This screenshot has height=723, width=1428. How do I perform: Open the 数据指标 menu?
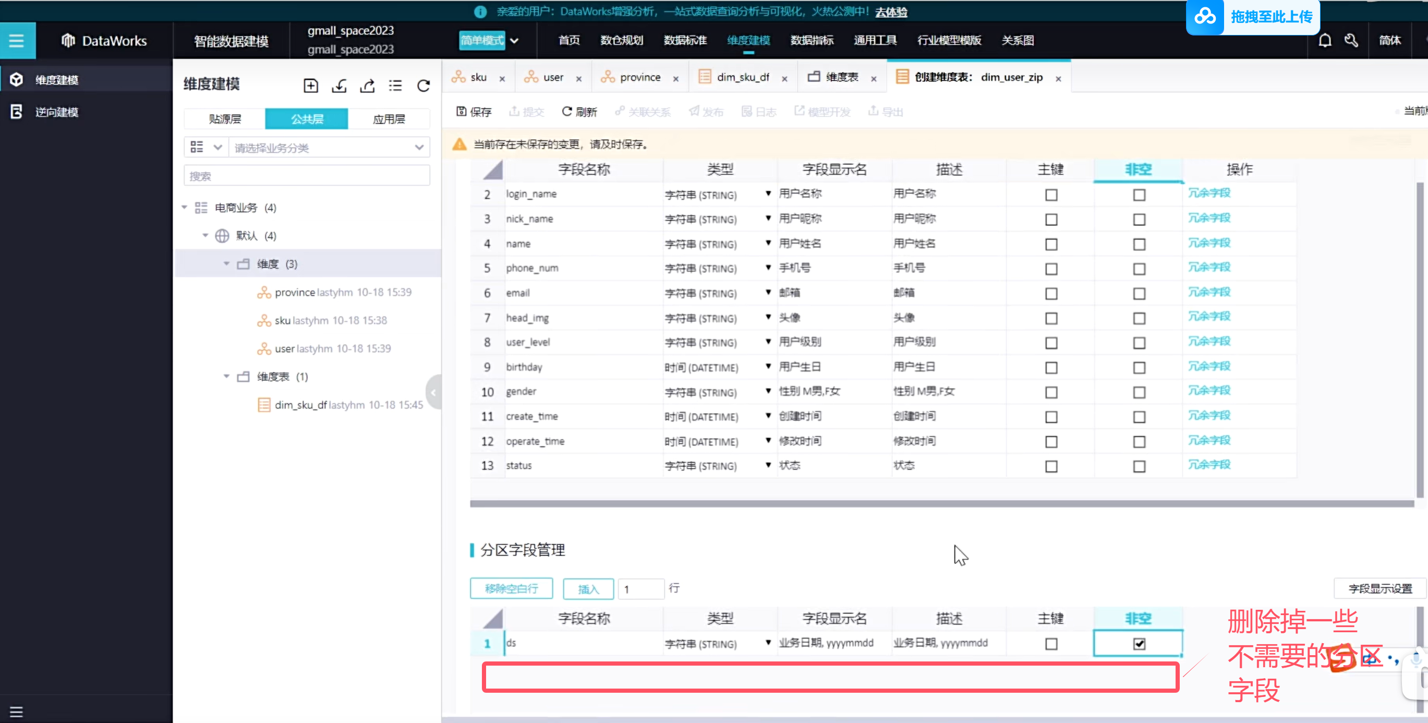pos(812,41)
